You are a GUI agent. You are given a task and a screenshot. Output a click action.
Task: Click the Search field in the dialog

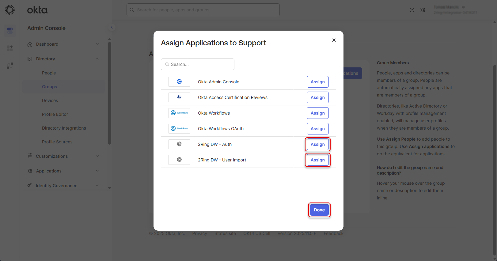198,64
